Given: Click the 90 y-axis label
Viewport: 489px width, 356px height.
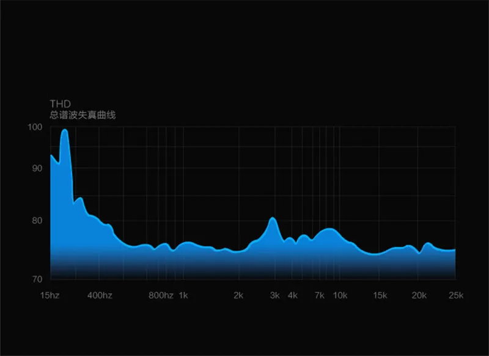Looking at the screenshot, I should [x=37, y=168].
